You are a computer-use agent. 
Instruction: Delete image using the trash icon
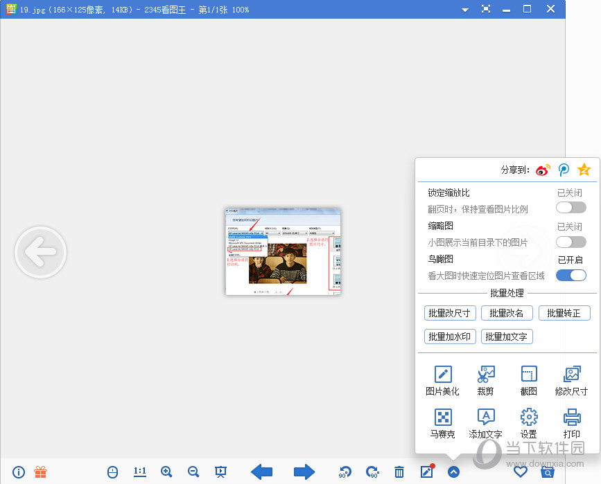(x=399, y=472)
